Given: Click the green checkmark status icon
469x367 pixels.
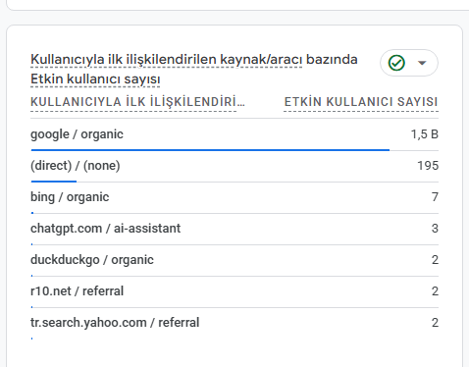Looking at the screenshot, I should click(396, 63).
